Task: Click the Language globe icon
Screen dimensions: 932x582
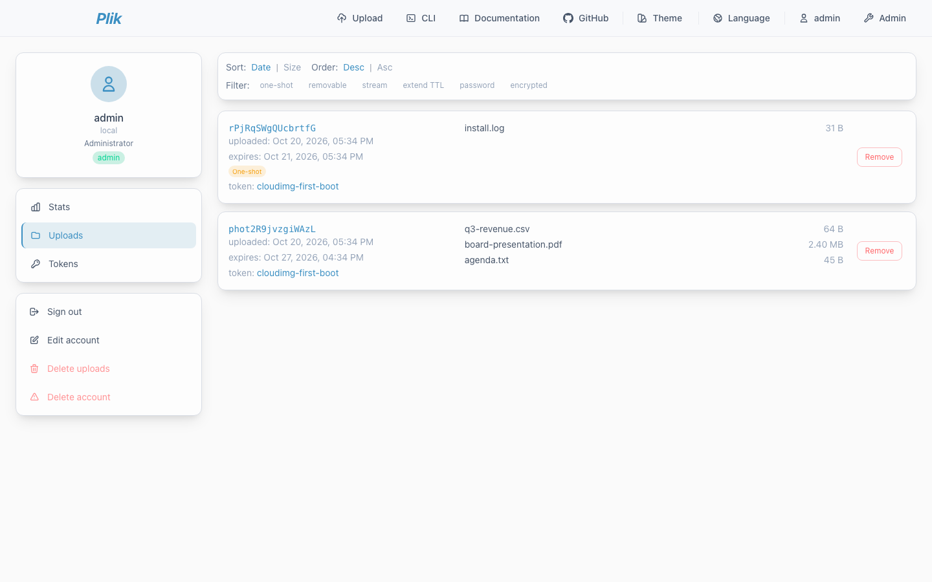Action: 718,18
